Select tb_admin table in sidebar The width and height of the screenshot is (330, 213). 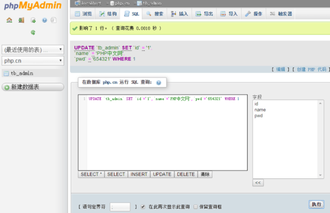click(x=22, y=73)
